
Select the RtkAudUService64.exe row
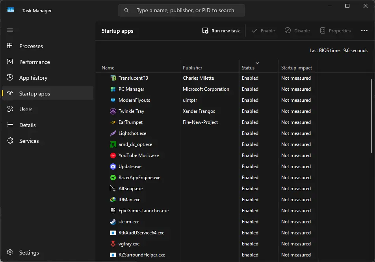click(207, 233)
